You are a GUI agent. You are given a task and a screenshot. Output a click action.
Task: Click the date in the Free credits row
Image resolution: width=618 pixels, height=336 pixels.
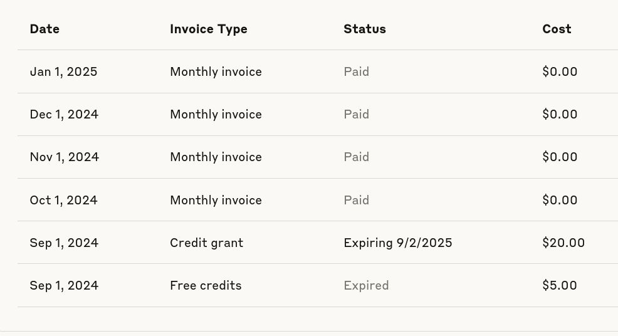(64, 285)
